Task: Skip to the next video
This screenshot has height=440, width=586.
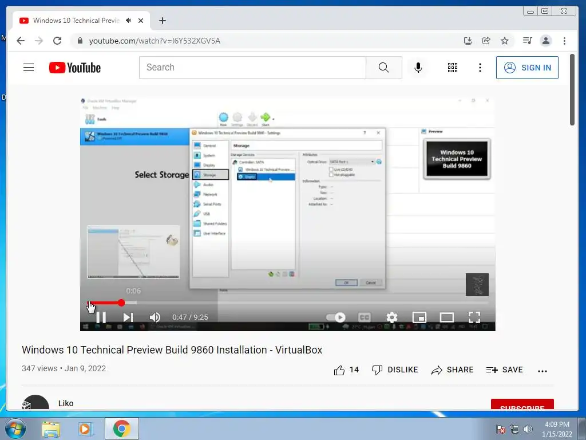Action: [x=128, y=317]
